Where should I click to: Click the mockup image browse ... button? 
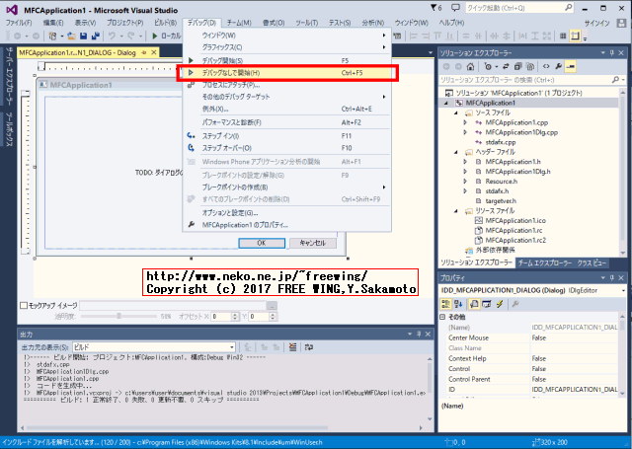[273, 306]
